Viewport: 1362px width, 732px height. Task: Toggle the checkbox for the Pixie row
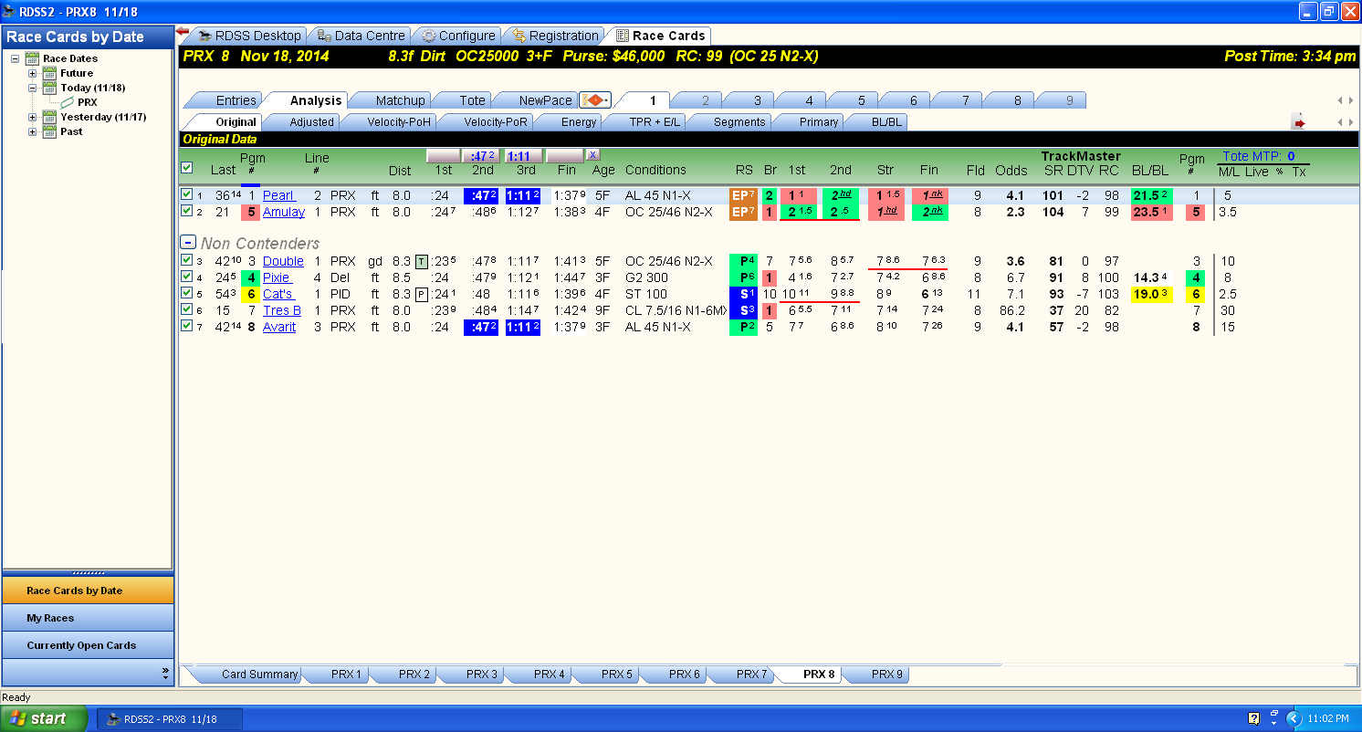187,277
